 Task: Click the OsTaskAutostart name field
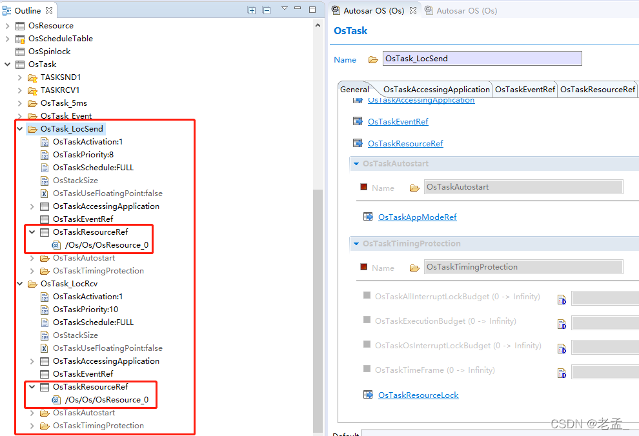coord(523,187)
